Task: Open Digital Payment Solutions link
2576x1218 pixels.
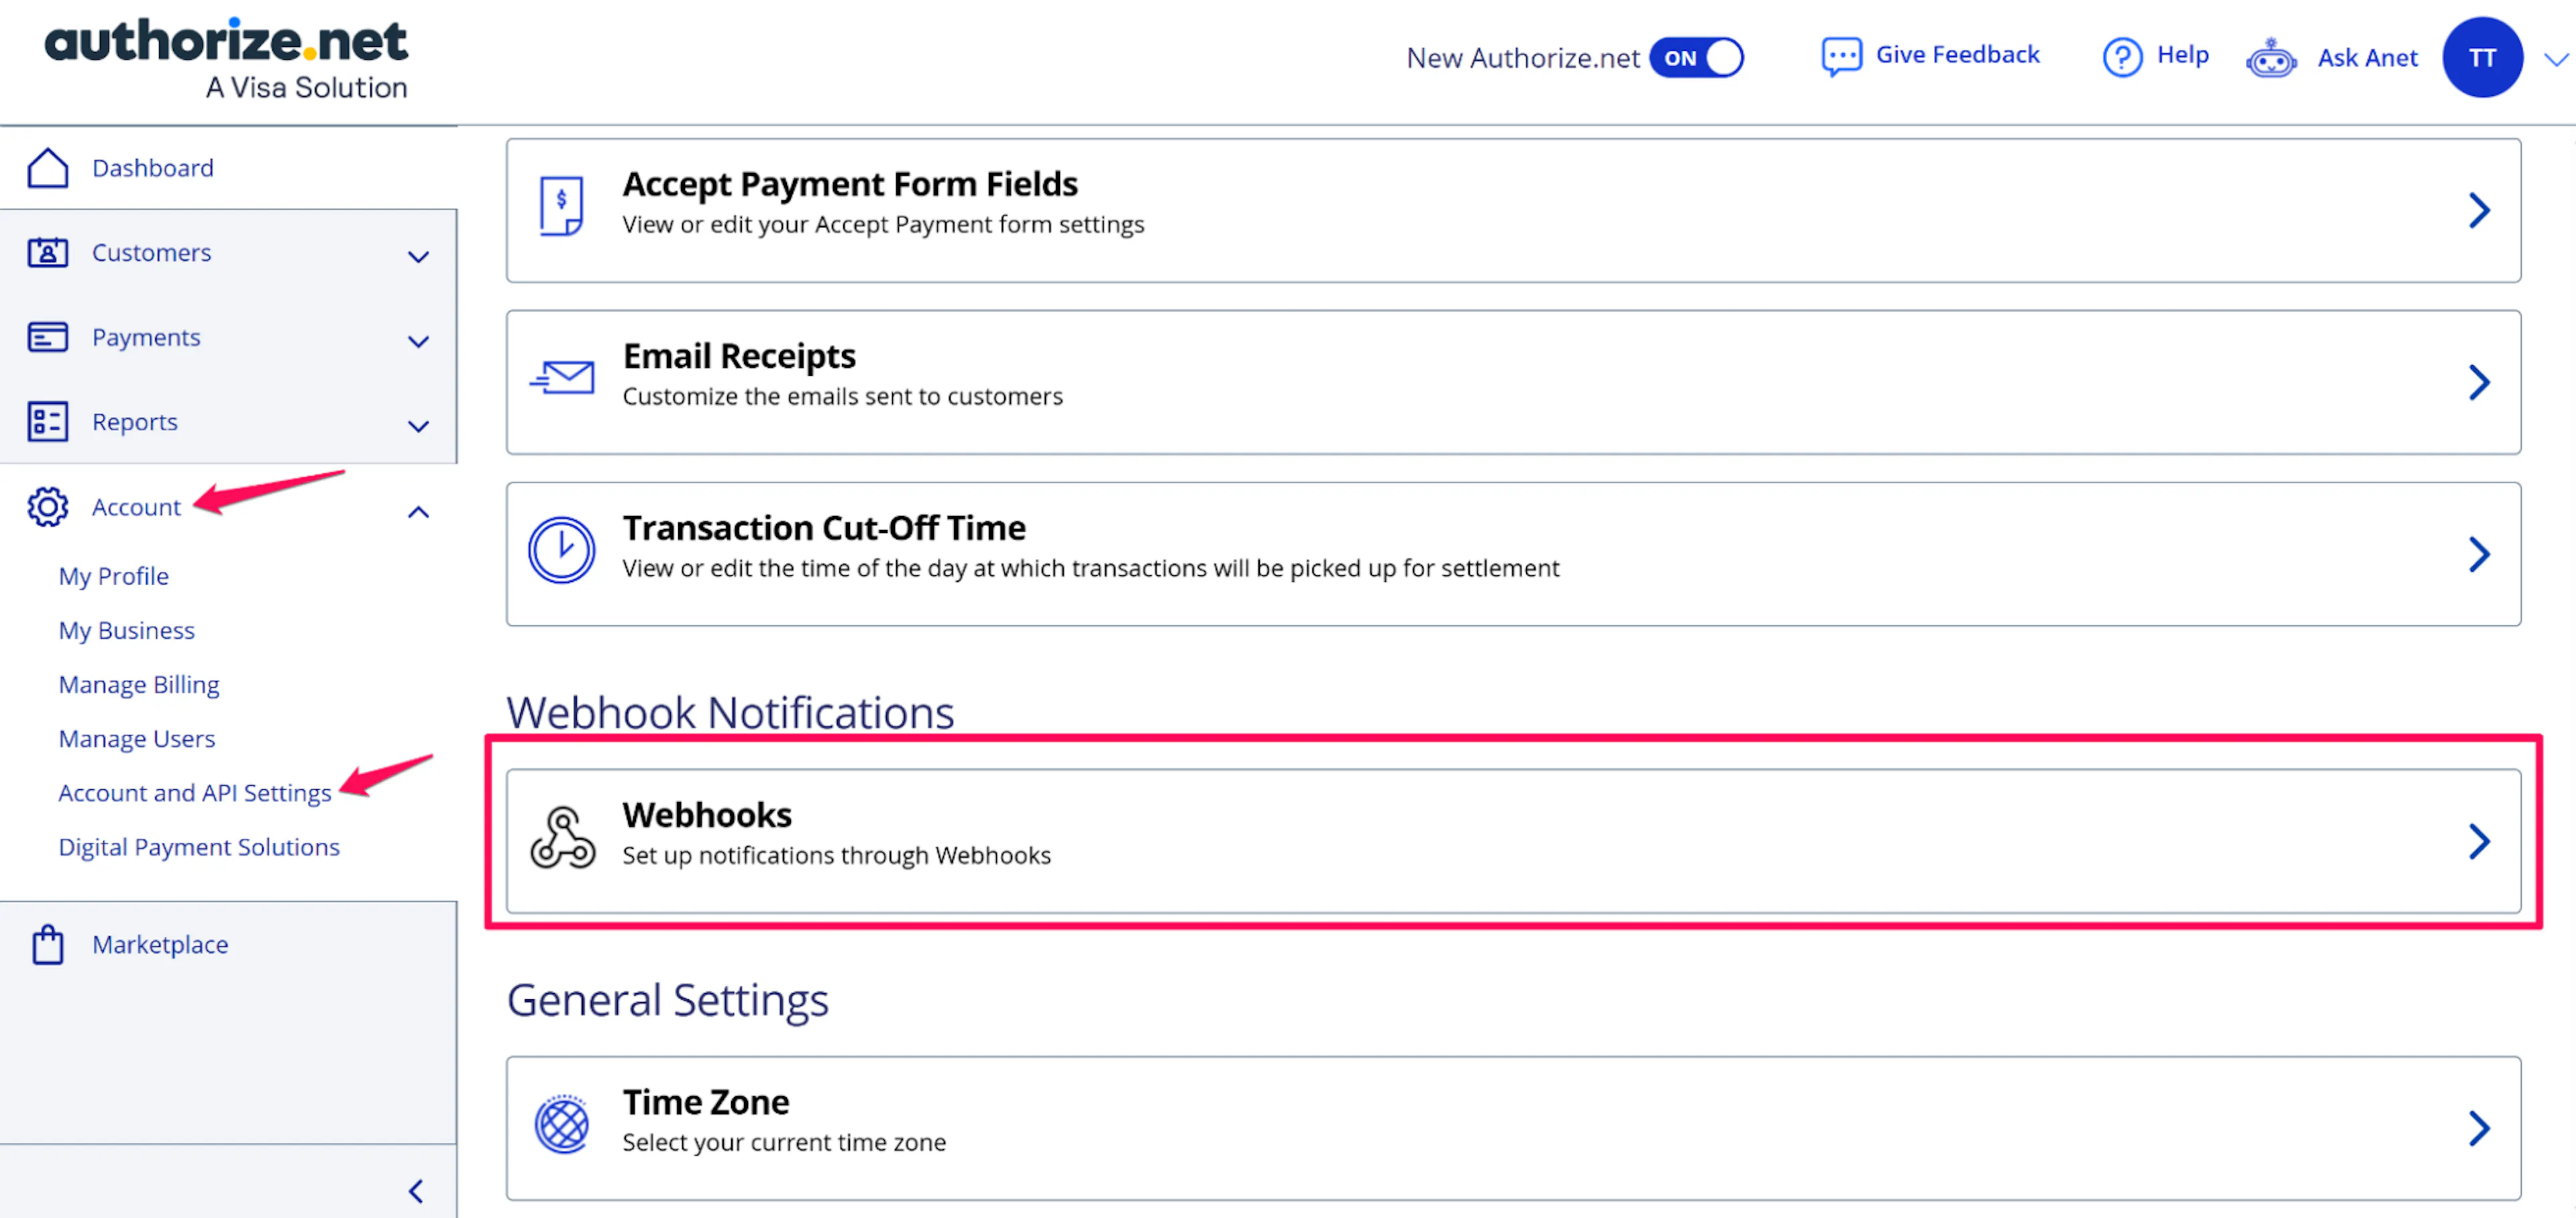Action: pyautogui.click(x=199, y=847)
